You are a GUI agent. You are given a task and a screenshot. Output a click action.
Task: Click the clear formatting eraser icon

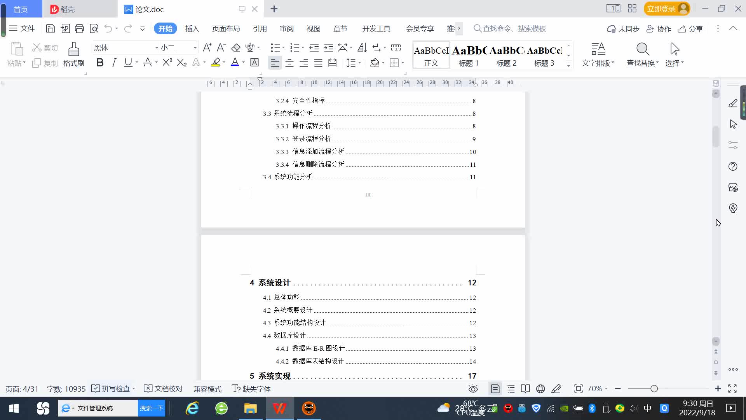pos(236,47)
